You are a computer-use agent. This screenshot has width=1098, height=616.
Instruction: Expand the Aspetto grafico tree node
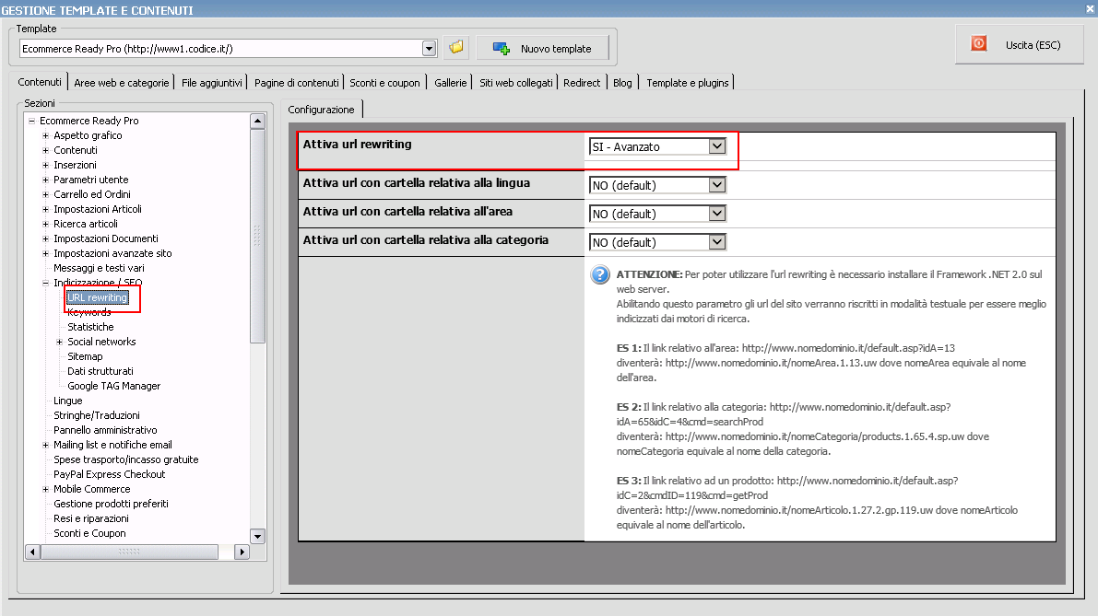click(x=45, y=135)
